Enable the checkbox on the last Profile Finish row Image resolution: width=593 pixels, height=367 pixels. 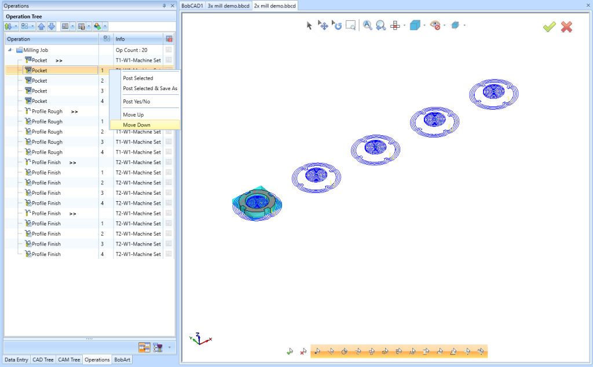point(168,254)
